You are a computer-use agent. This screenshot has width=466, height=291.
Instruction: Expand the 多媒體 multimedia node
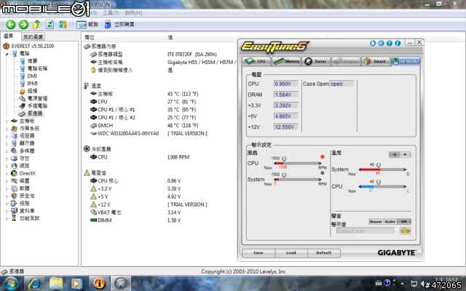[x=7, y=151]
